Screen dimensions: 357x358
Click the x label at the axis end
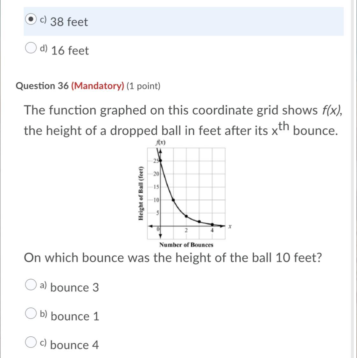tap(230, 226)
